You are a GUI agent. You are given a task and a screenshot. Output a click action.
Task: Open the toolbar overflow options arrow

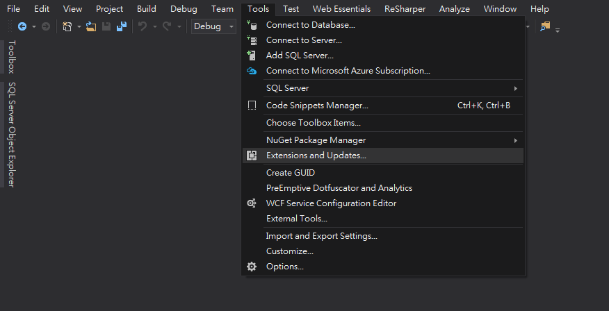point(558,30)
